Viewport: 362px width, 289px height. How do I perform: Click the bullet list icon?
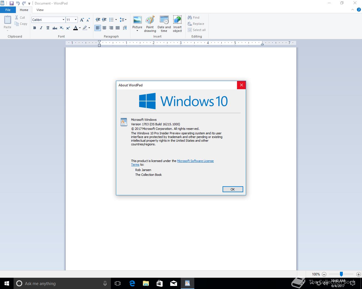pyautogui.click(x=111, y=20)
